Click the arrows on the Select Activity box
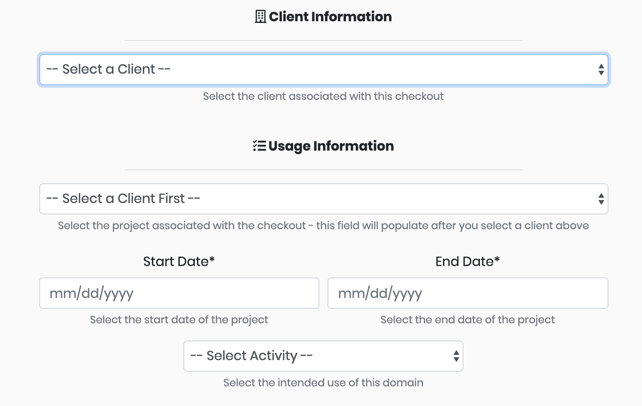Viewport: 642px width, 406px height. click(x=456, y=356)
